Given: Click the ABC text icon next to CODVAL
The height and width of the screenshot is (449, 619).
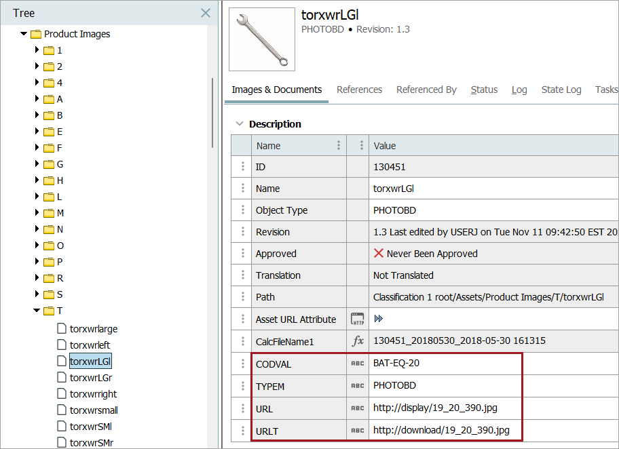Looking at the screenshot, I should [358, 364].
